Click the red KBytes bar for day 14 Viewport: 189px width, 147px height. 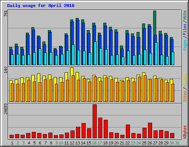83,131
